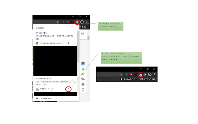Share via the Weibo icon in side panel
The image size is (198, 124).
click(x=83, y=74)
